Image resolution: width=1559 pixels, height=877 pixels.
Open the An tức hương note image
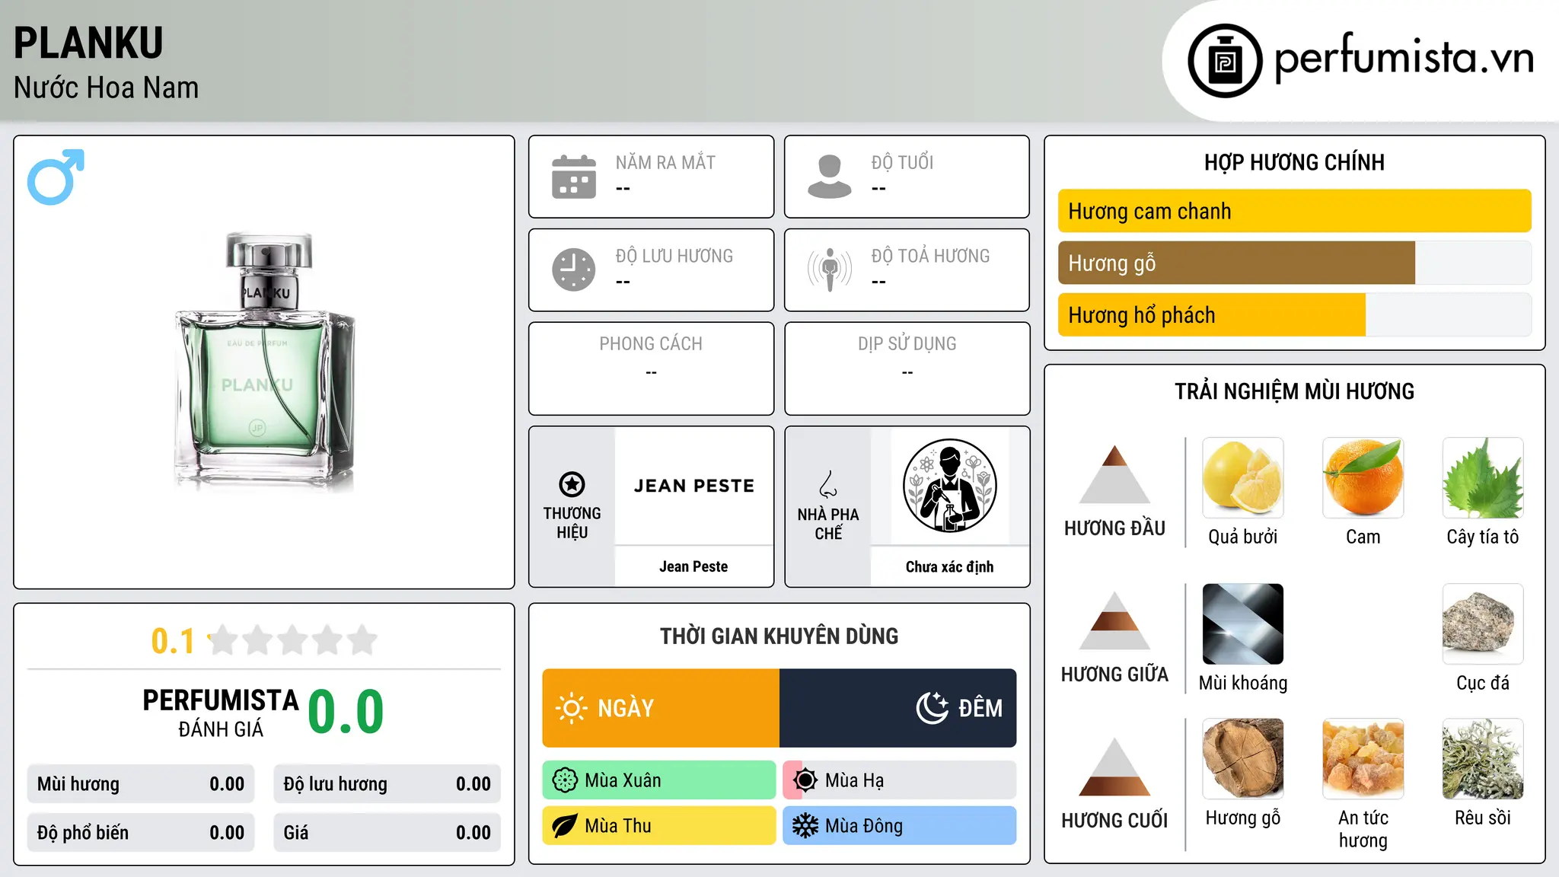pyautogui.click(x=1363, y=759)
